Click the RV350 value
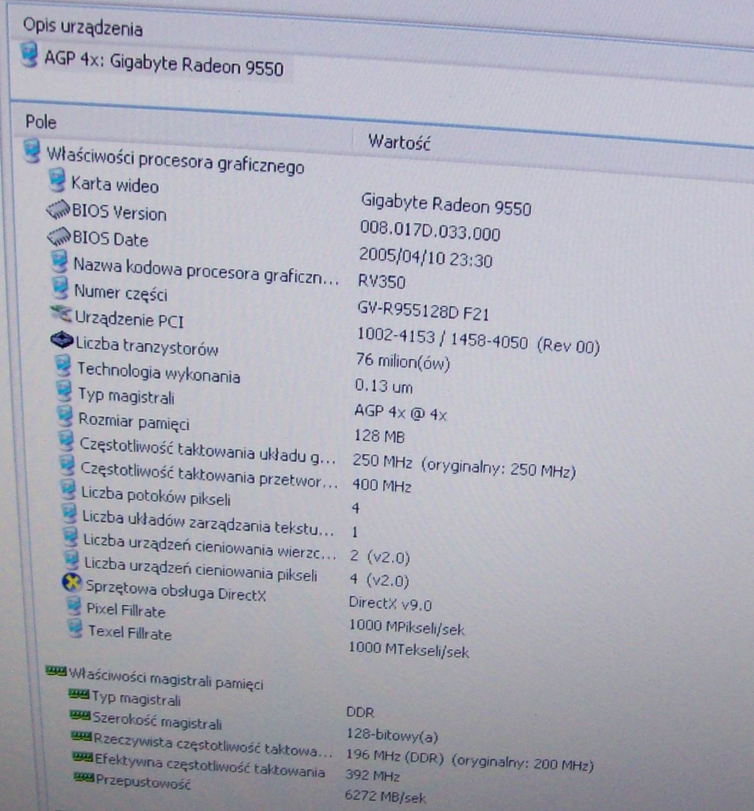 pos(381,281)
